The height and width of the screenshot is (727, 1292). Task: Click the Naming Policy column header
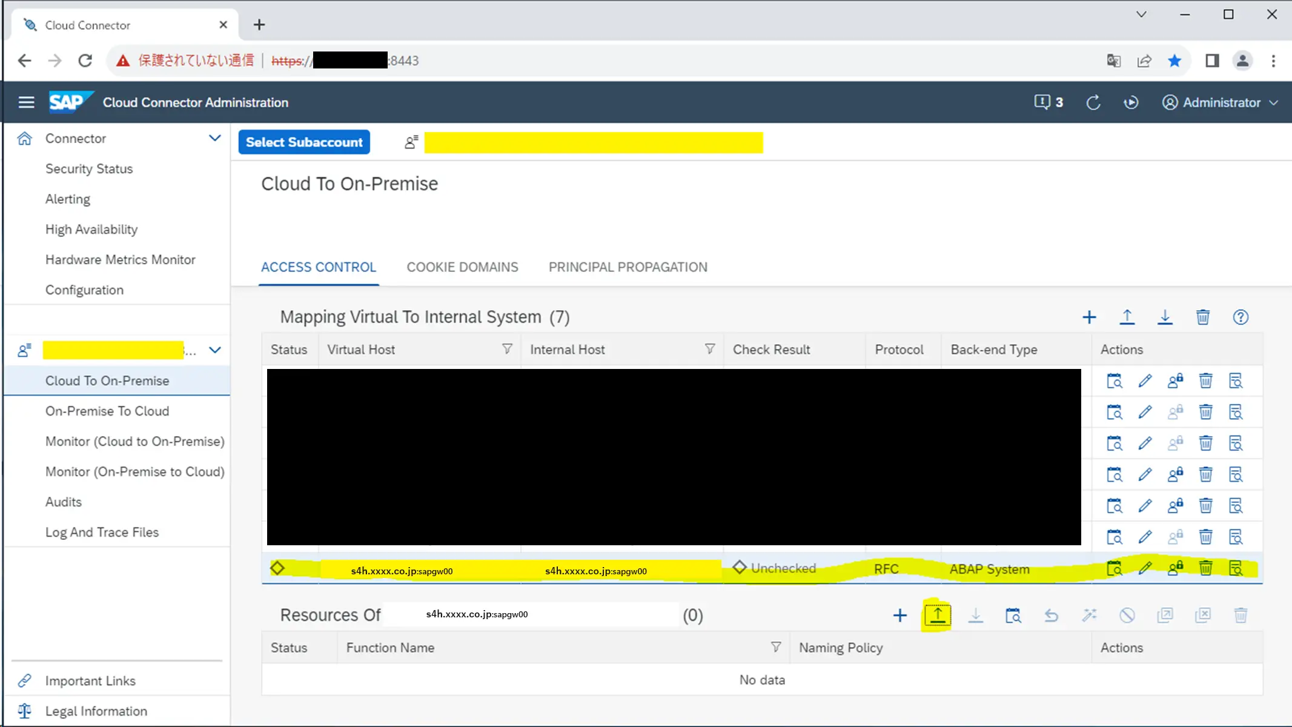841,648
